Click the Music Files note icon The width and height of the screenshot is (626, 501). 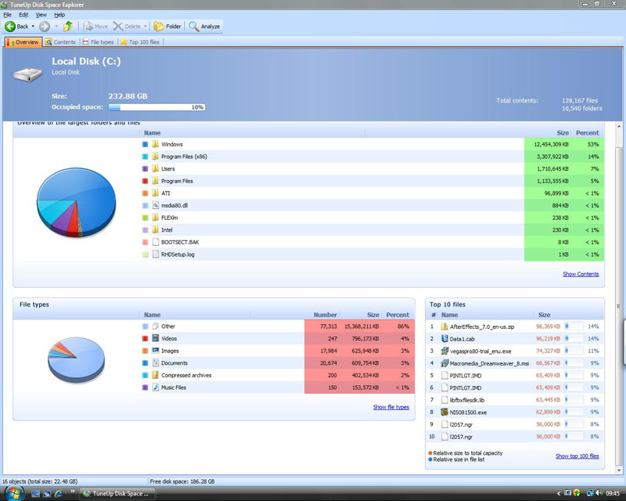[155, 387]
